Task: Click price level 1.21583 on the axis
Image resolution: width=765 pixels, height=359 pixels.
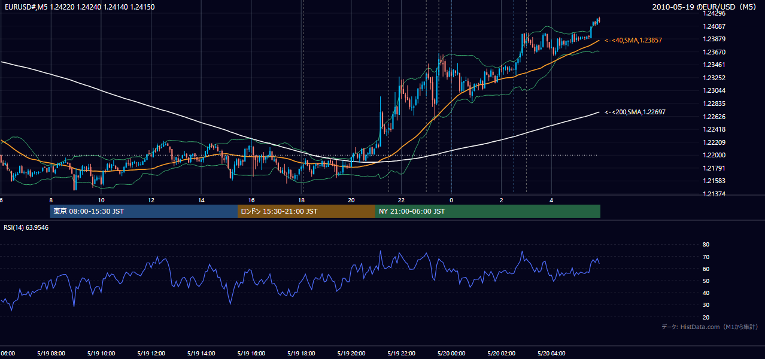Action: [714, 181]
